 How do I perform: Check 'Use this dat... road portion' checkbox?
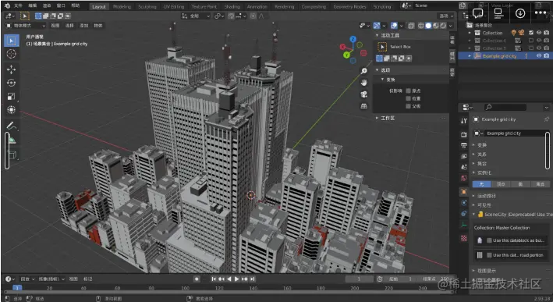point(489,254)
